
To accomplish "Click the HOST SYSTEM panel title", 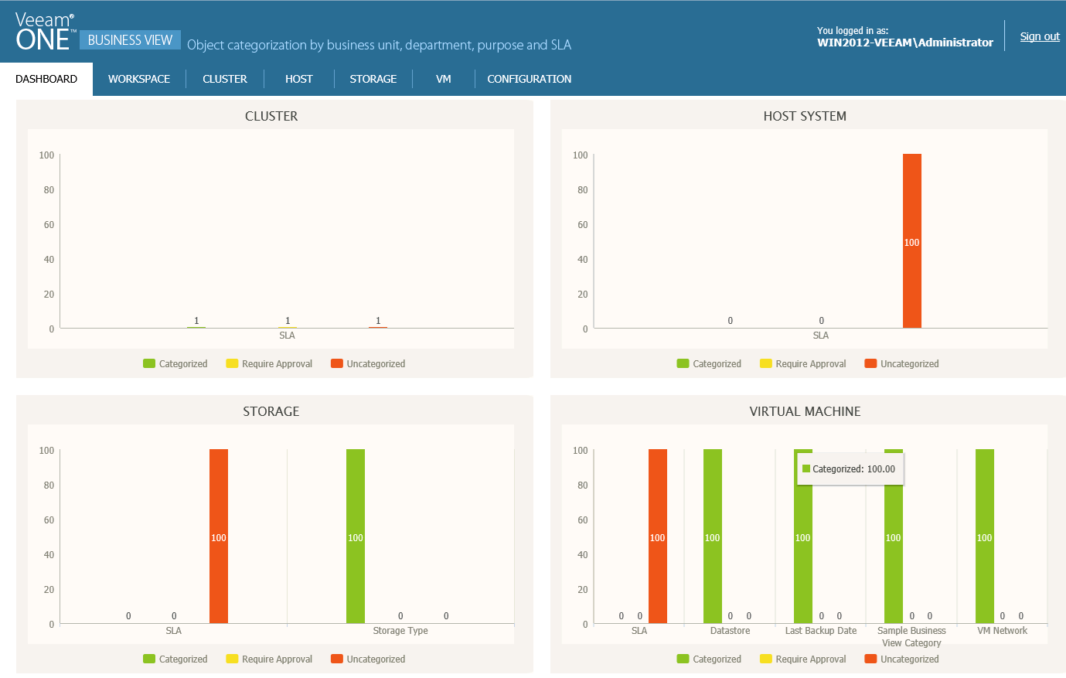I will pos(805,116).
